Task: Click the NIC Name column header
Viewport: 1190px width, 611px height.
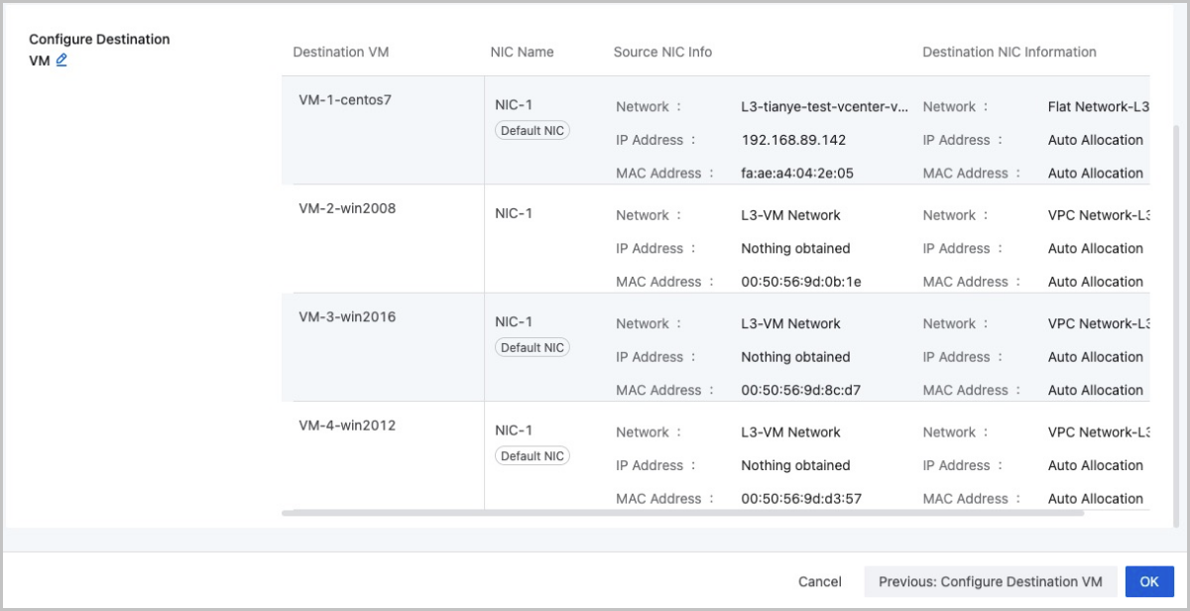Action: [x=522, y=52]
